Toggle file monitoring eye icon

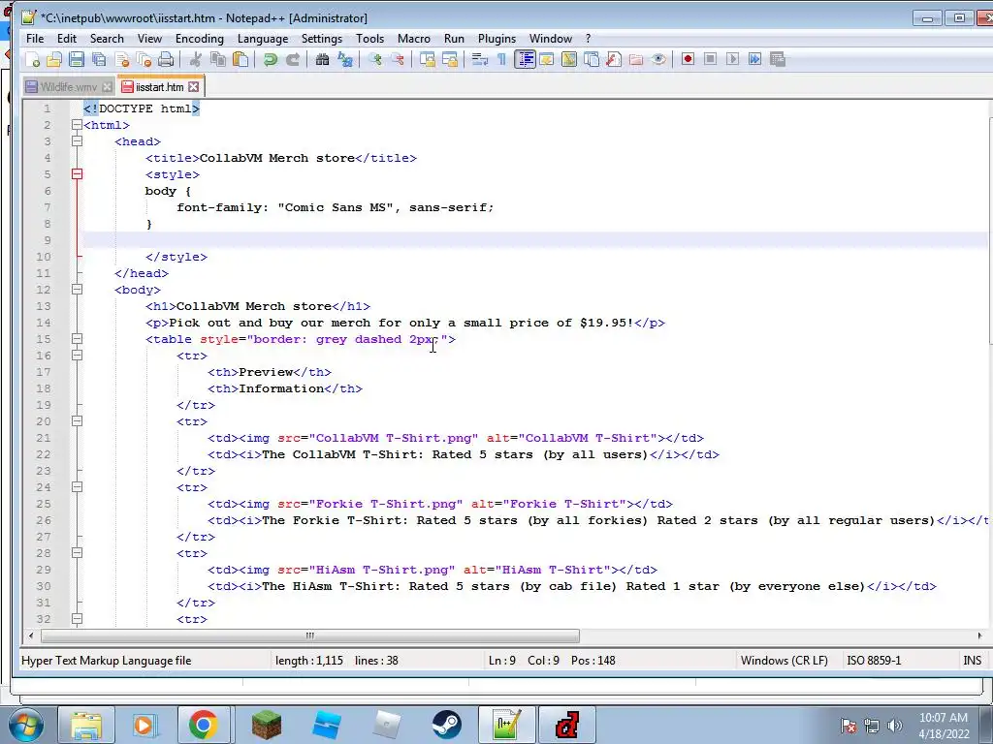point(658,59)
